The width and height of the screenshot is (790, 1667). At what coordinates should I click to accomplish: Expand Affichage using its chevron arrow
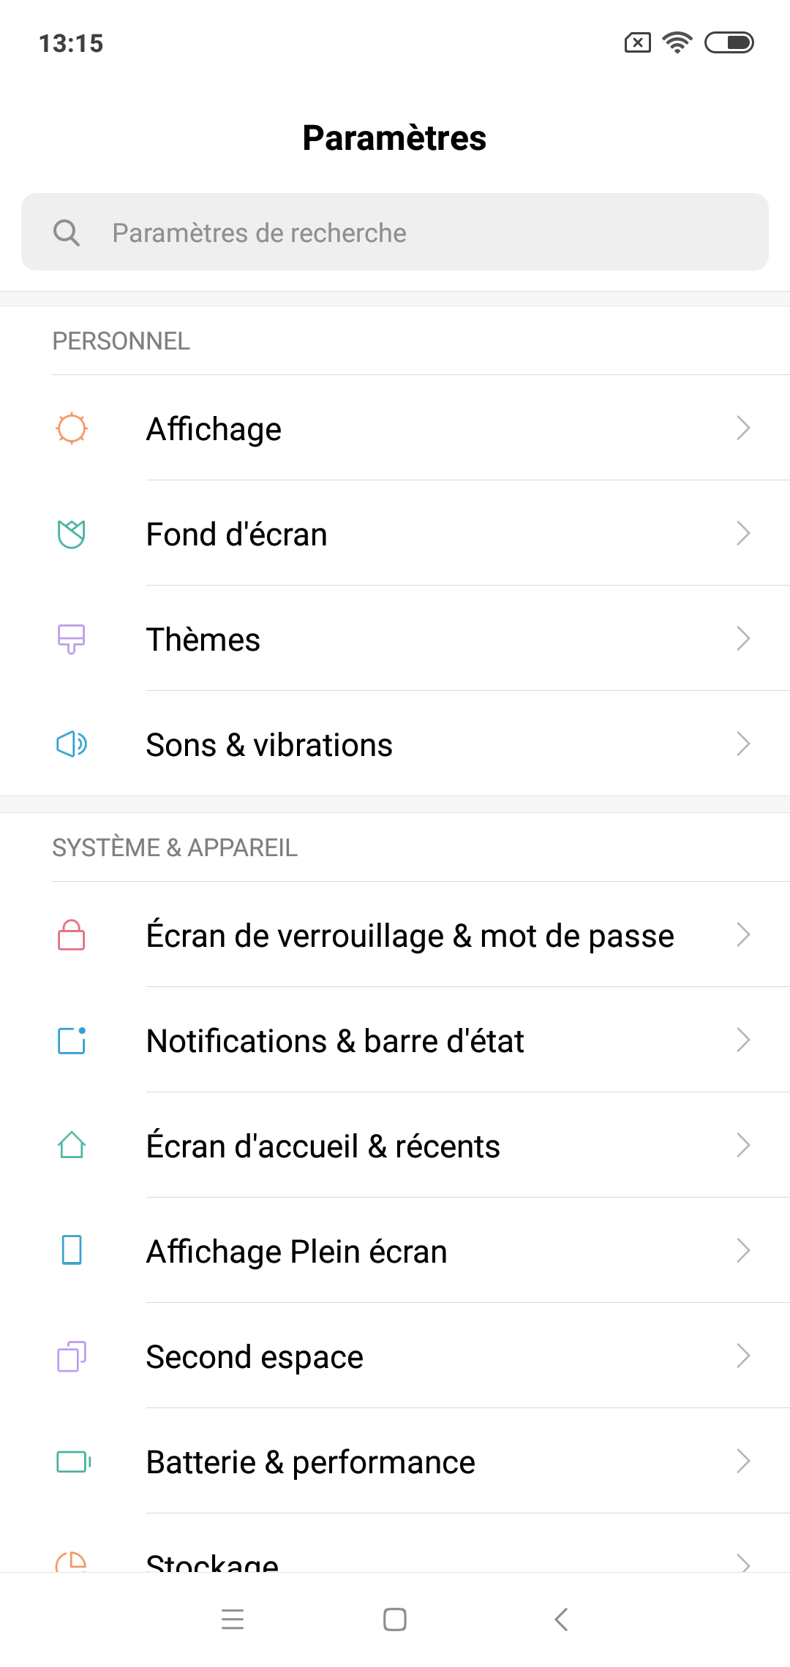pos(743,428)
